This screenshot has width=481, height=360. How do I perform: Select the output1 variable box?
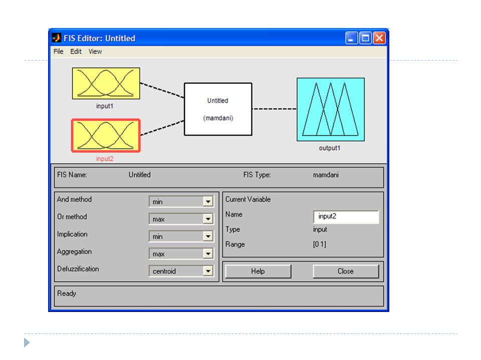point(330,109)
